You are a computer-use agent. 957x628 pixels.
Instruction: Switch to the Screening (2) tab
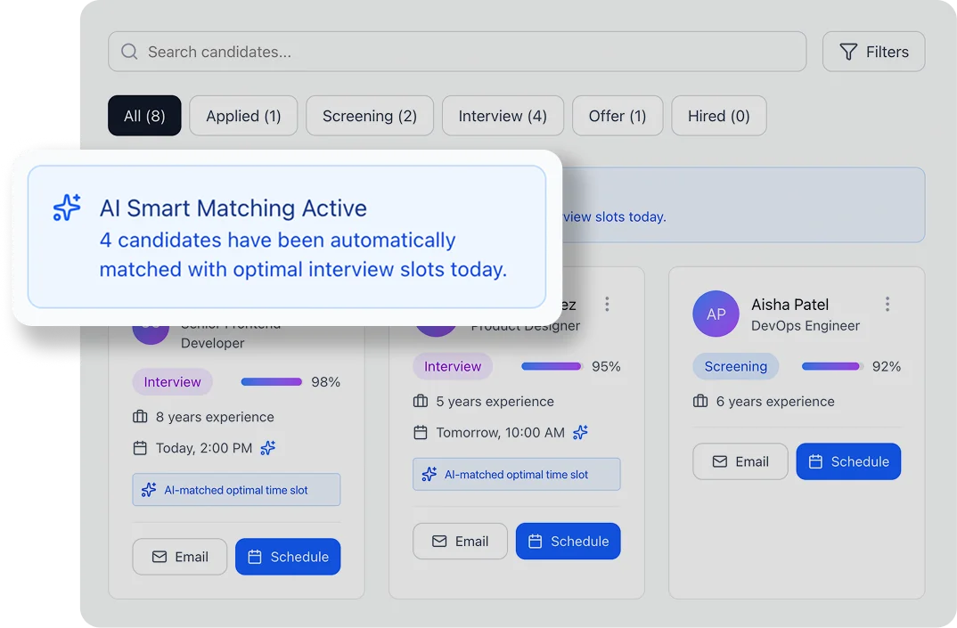point(370,116)
